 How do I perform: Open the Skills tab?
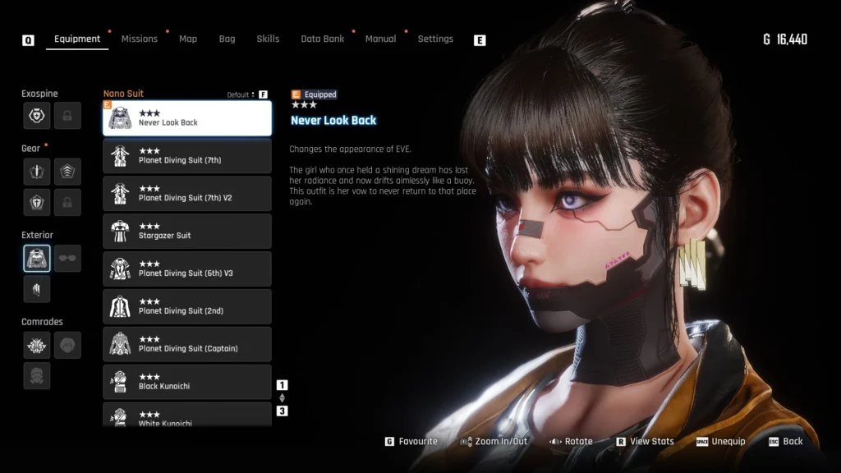[x=268, y=39]
